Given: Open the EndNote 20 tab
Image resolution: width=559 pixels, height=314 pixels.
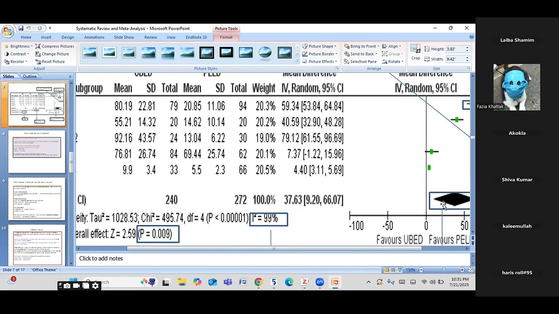Looking at the screenshot, I should point(196,37).
